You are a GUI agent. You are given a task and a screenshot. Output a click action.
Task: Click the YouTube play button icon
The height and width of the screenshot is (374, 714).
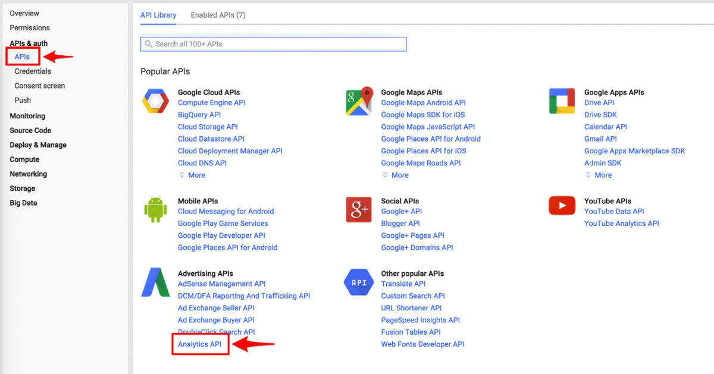[x=561, y=205]
